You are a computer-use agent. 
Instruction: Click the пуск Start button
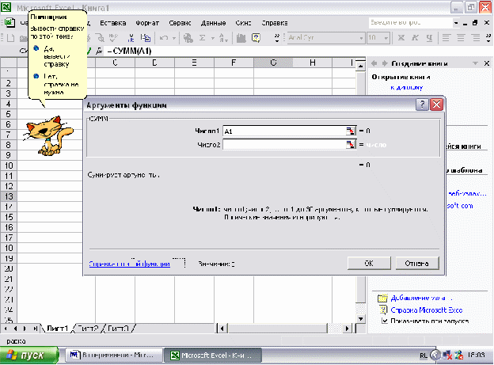point(29,355)
